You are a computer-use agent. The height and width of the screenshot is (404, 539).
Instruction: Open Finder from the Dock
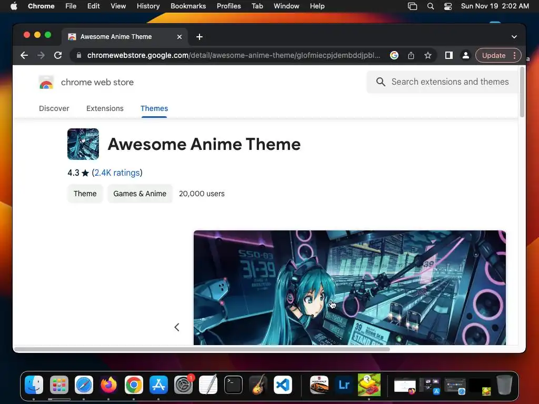pyautogui.click(x=34, y=385)
